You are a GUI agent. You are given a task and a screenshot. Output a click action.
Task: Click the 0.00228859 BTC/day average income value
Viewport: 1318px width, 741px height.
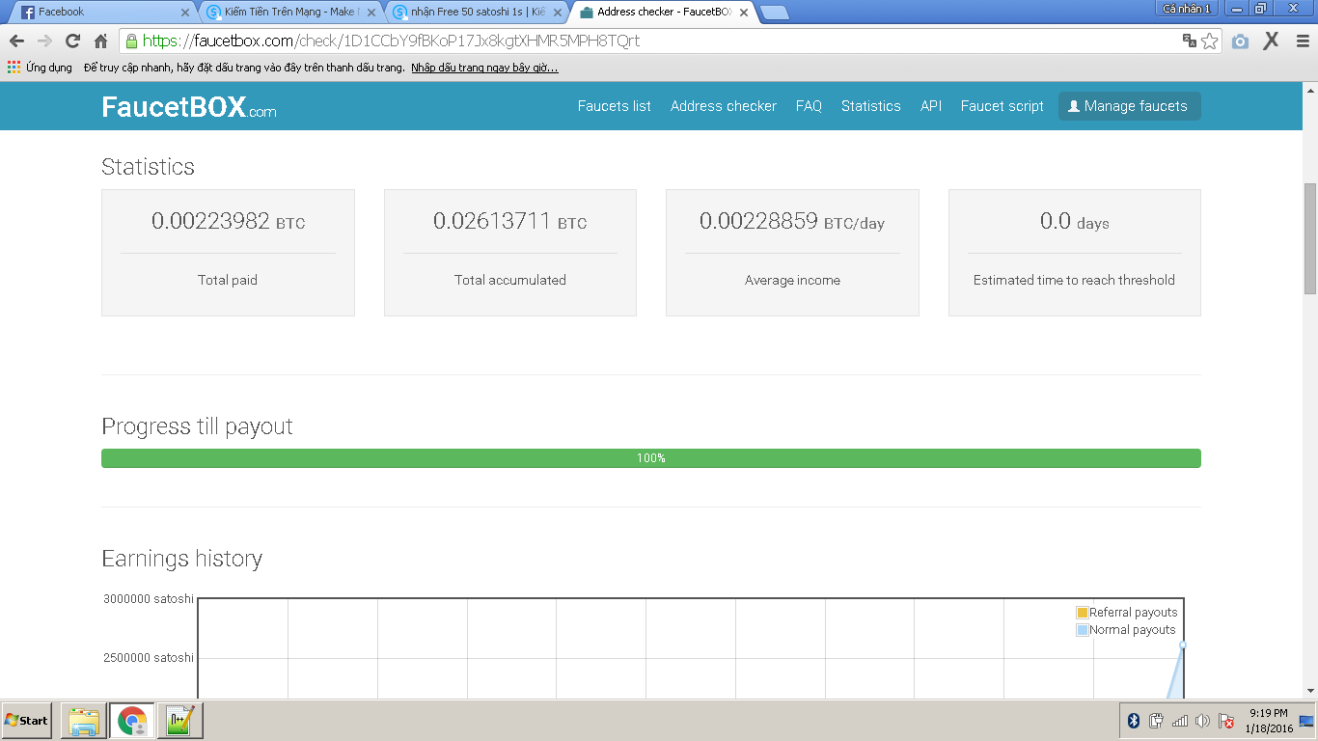792,222
